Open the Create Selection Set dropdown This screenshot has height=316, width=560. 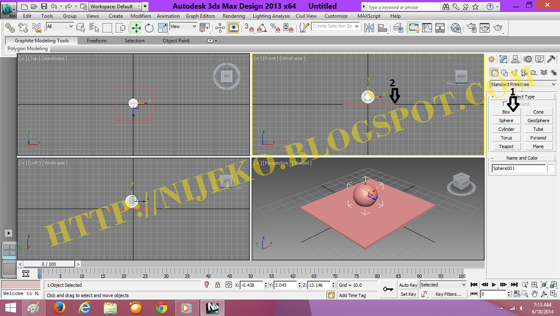336,26
